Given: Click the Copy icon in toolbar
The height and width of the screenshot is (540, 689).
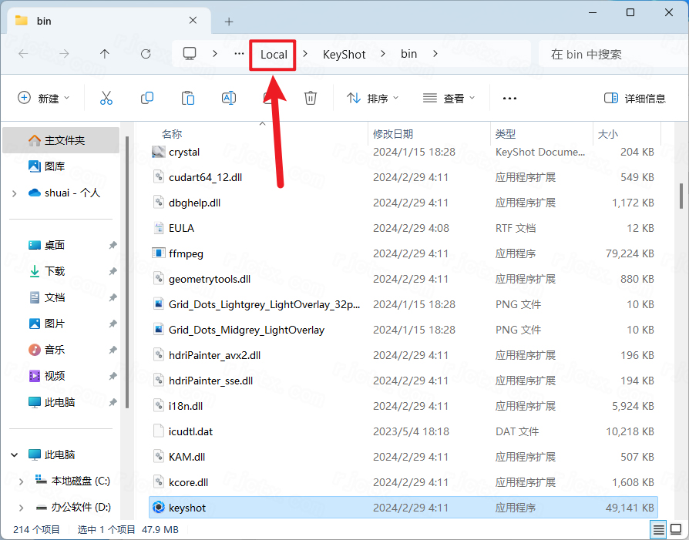Looking at the screenshot, I should coord(146,98).
